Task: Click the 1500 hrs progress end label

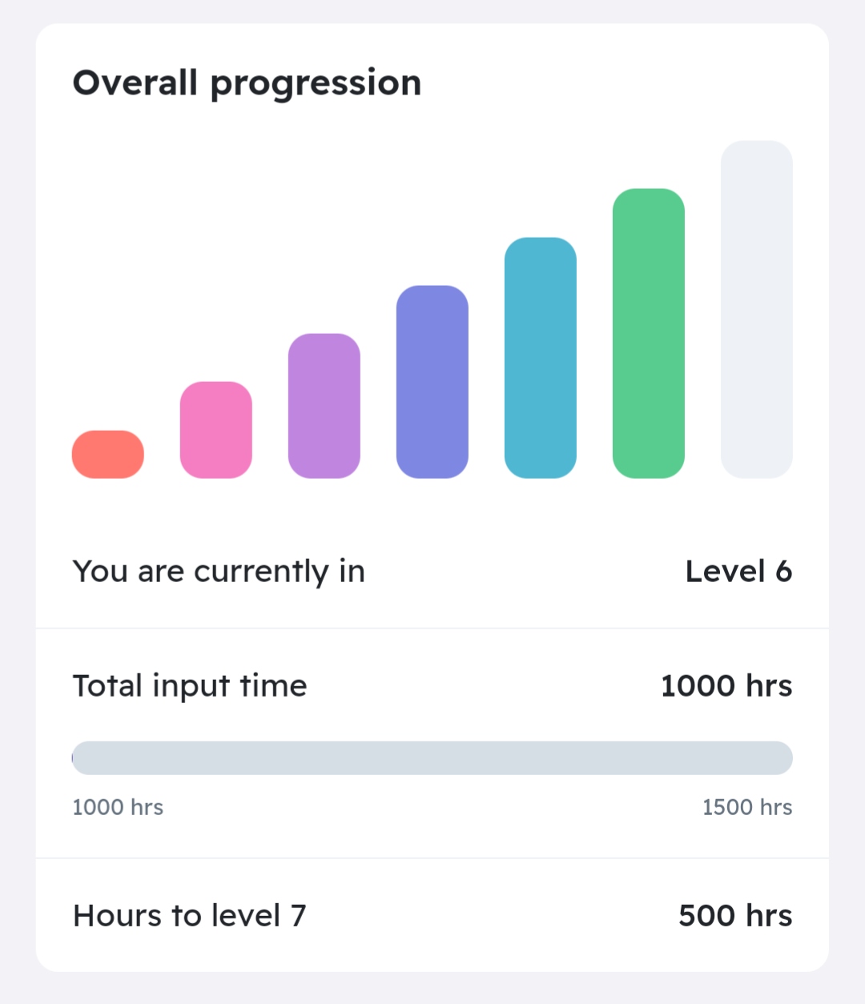Action: (x=747, y=807)
